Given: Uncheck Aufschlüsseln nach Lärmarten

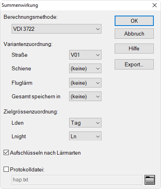Looking at the screenshot, I should click(6, 153).
